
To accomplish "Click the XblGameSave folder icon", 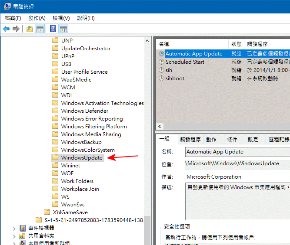I will [x=47, y=212].
